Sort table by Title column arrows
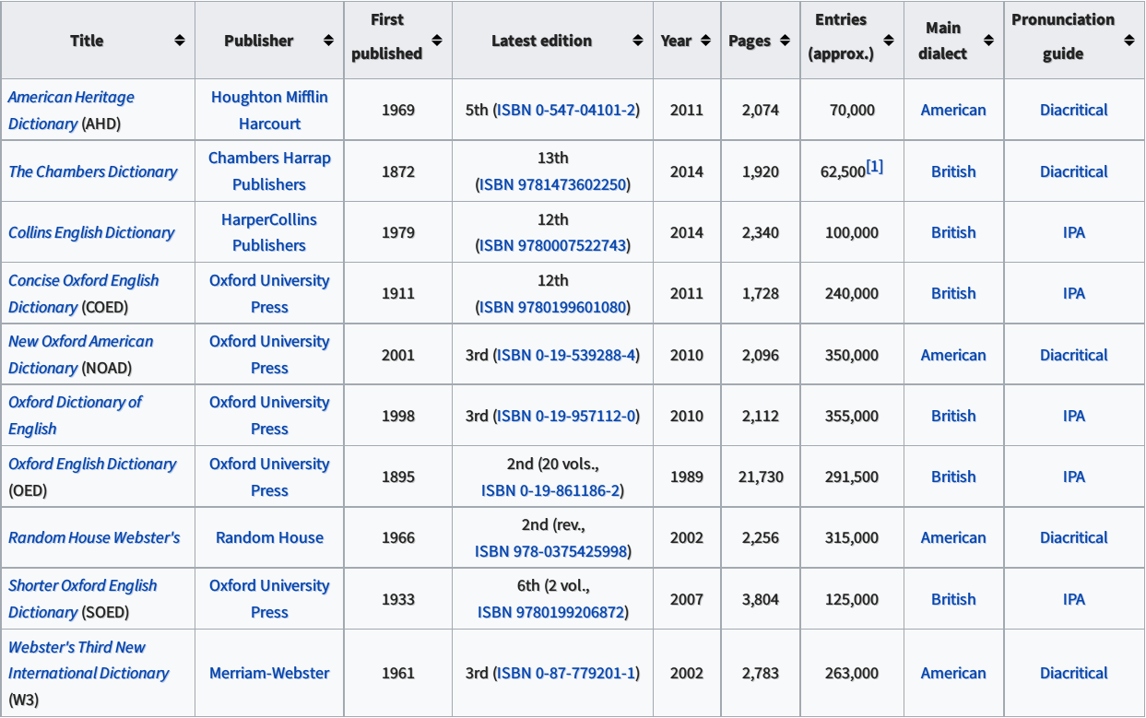The width and height of the screenshot is (1146, 718). (x=180, y=41)
